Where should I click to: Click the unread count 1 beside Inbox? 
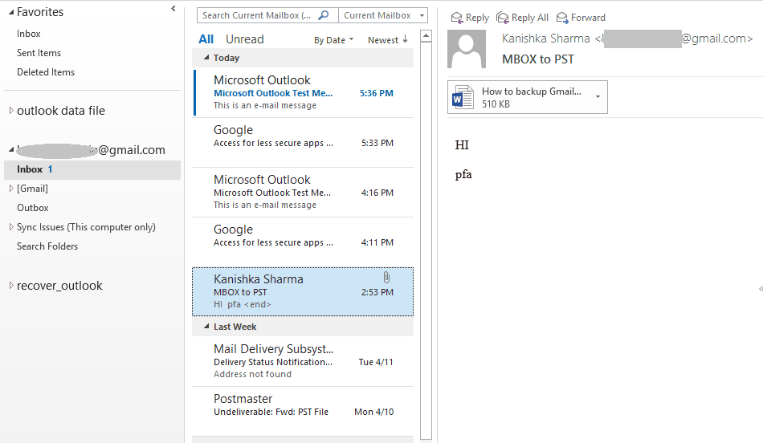tap(50, 169)
